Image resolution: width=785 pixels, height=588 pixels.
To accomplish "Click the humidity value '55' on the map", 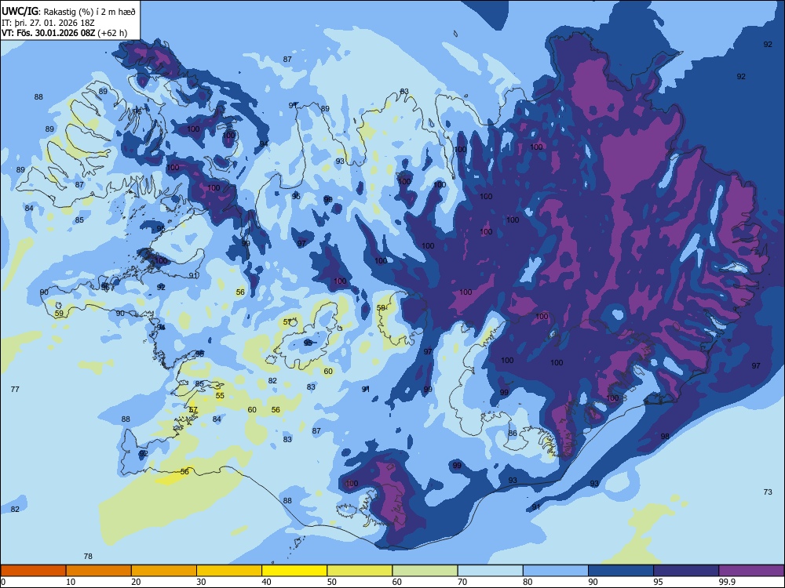I will tap(220, 395).
